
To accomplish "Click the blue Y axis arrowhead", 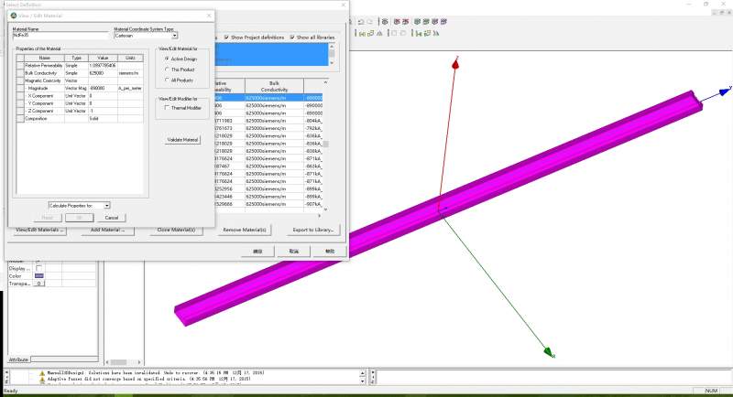I will point(724,91).
